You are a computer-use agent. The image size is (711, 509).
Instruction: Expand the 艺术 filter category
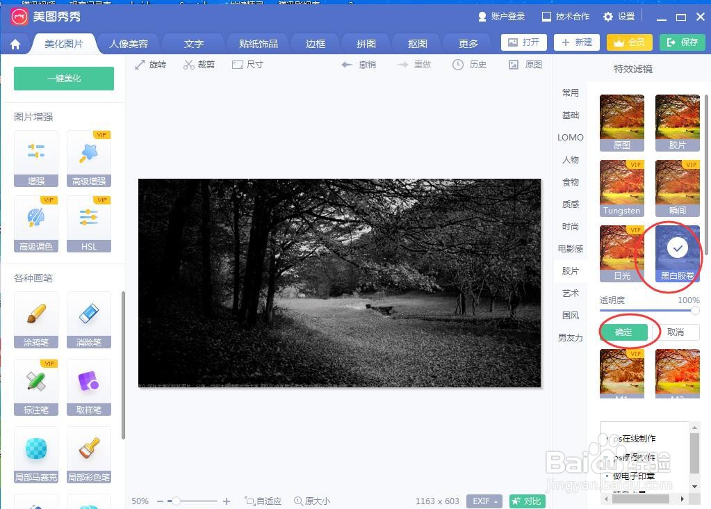(570, 293)
